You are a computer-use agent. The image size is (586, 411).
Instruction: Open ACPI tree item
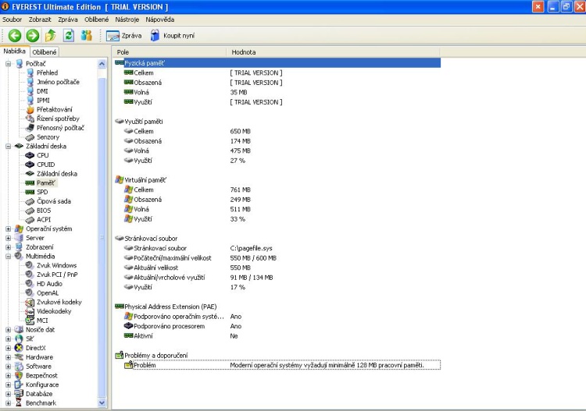44,220
